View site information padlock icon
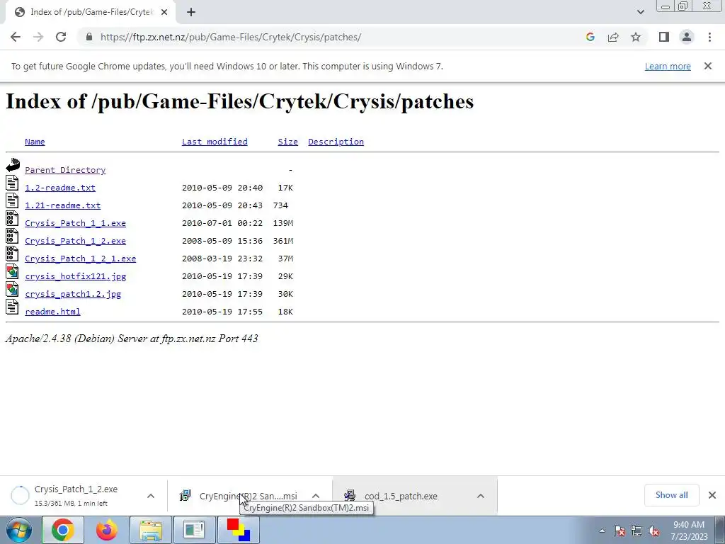The height and width of the screenshot is (544, 725). pyautogui.click(x=89, y=37)
